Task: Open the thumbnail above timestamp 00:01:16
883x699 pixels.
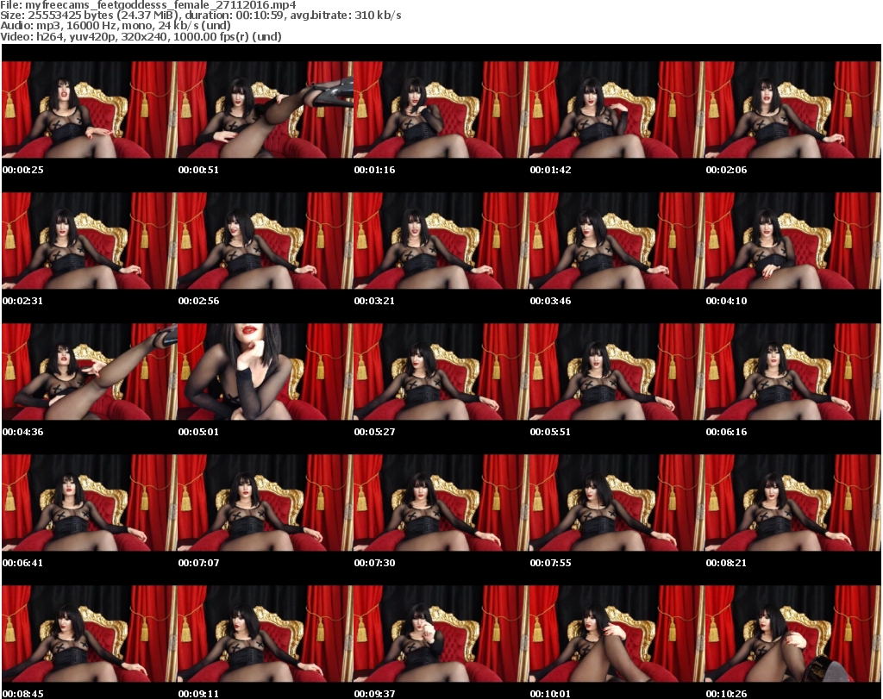Action: point(441,109)
